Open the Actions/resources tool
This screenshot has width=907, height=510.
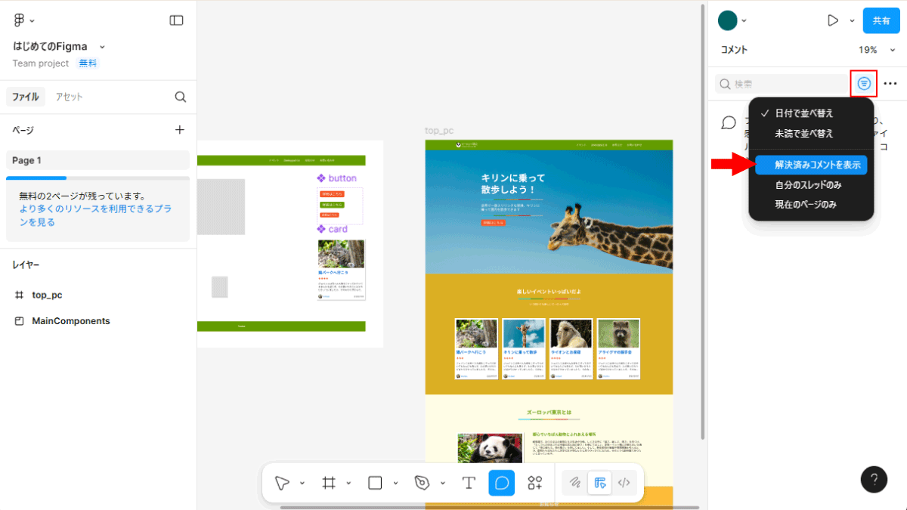pyautogui.click(x=535, y=483)
